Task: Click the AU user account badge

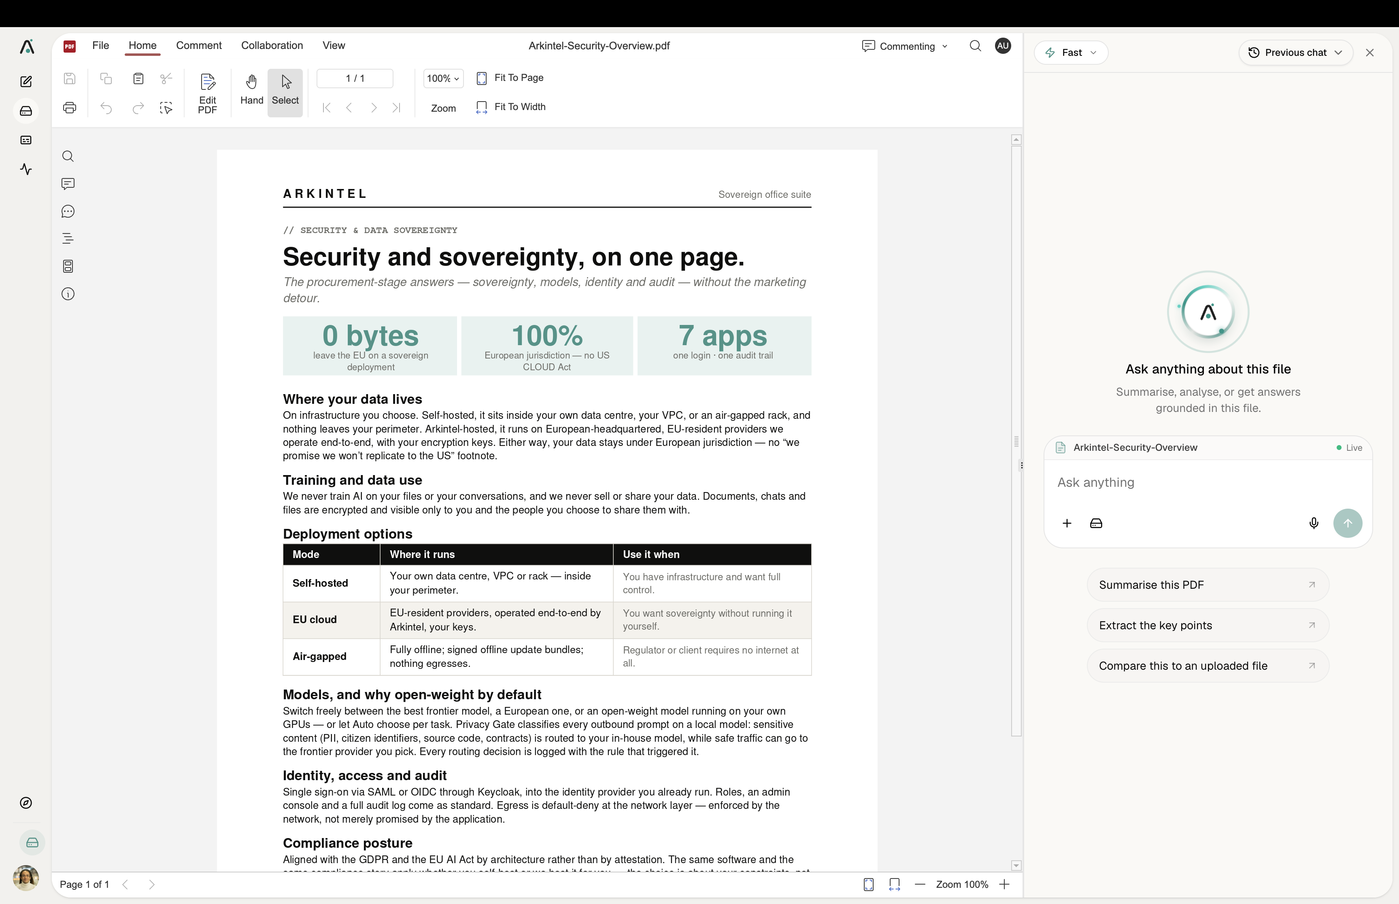Action: click(1003, 46)
